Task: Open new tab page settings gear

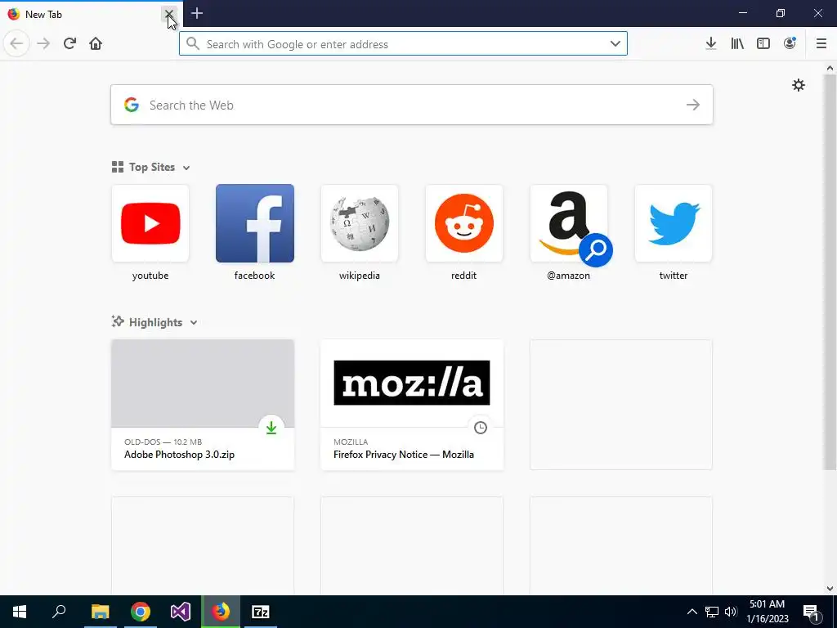Action: 798,85
